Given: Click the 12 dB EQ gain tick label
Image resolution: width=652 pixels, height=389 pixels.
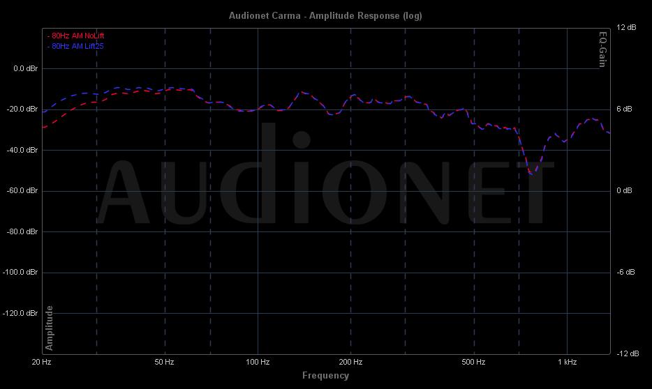Looking at the screenshot, I should click(627, 28).
